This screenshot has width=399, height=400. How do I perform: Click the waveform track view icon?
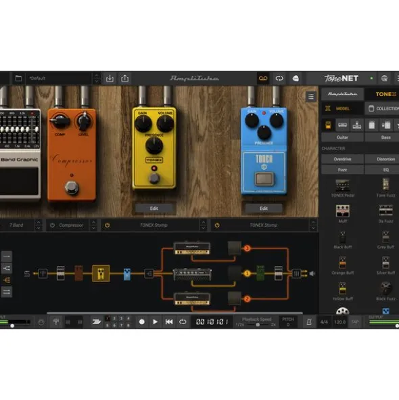pyautogui.click(x=97, y=322)
